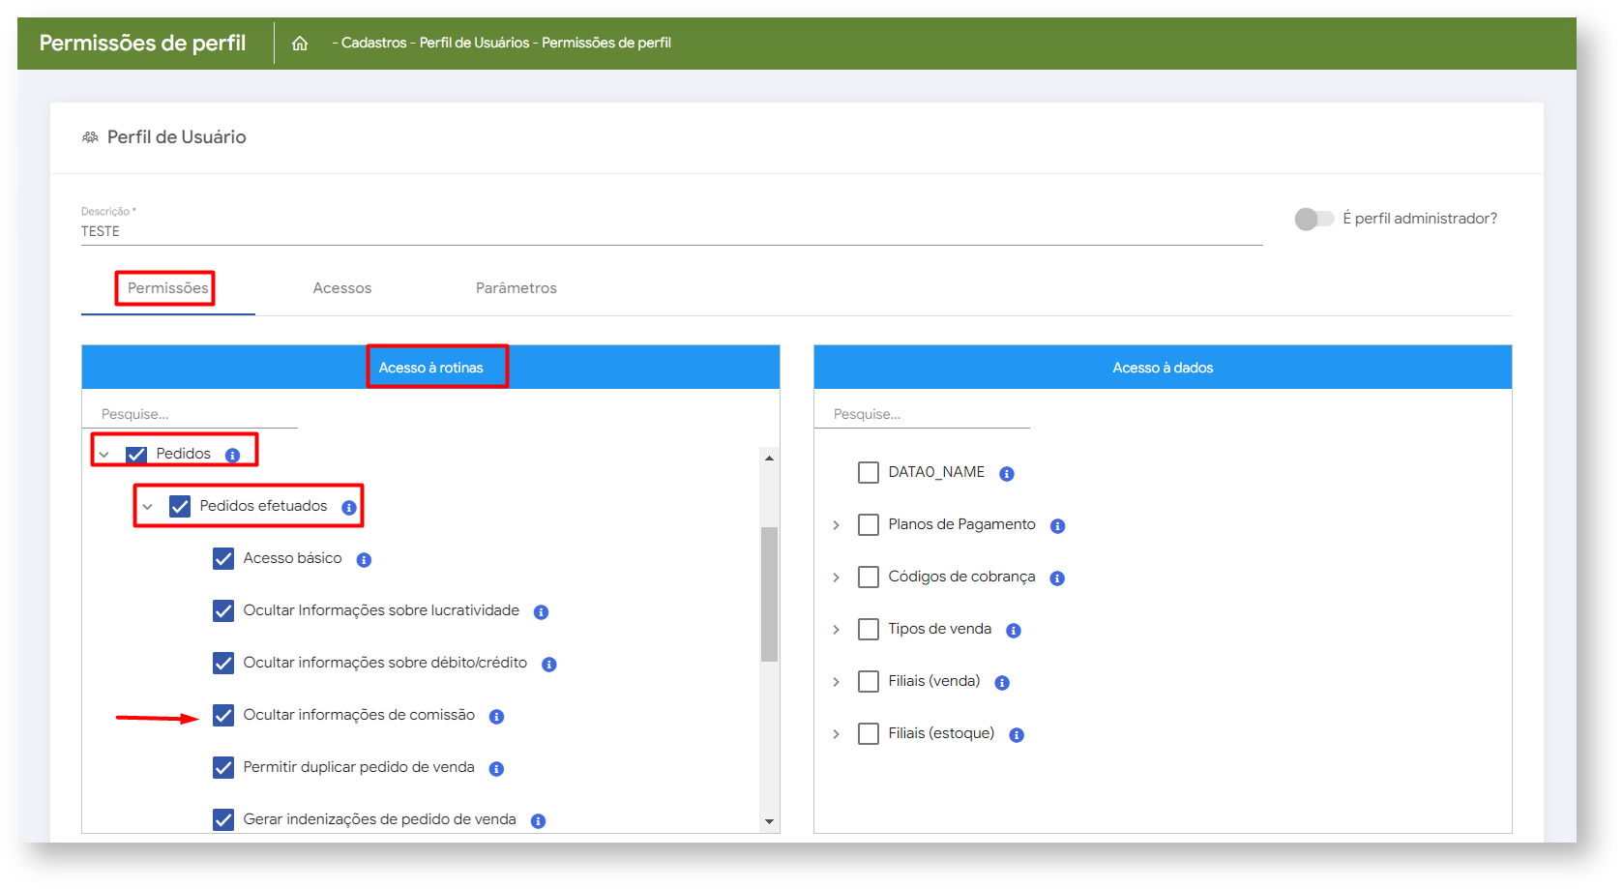
Task: Click info icon next to Filiais (estoque)
Action: 1017,735
